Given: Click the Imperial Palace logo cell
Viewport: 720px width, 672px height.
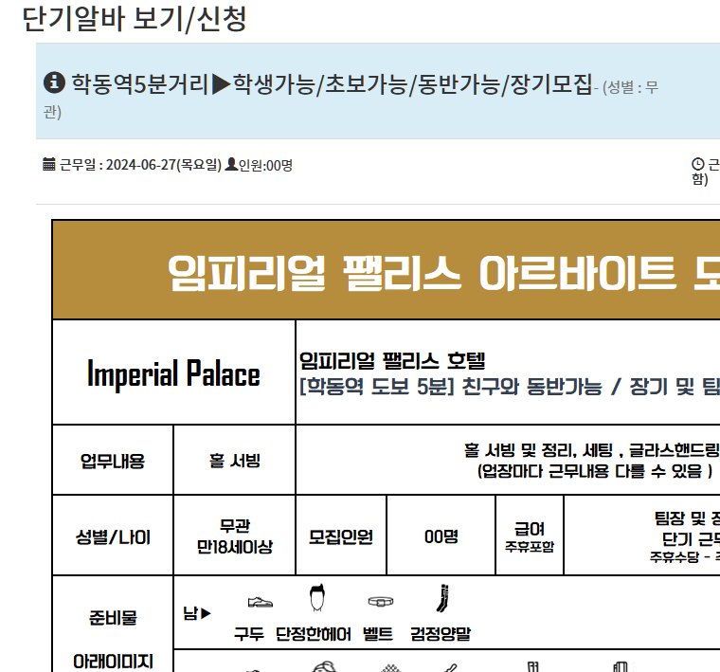Looking at the screenshot, I should 173,373.
